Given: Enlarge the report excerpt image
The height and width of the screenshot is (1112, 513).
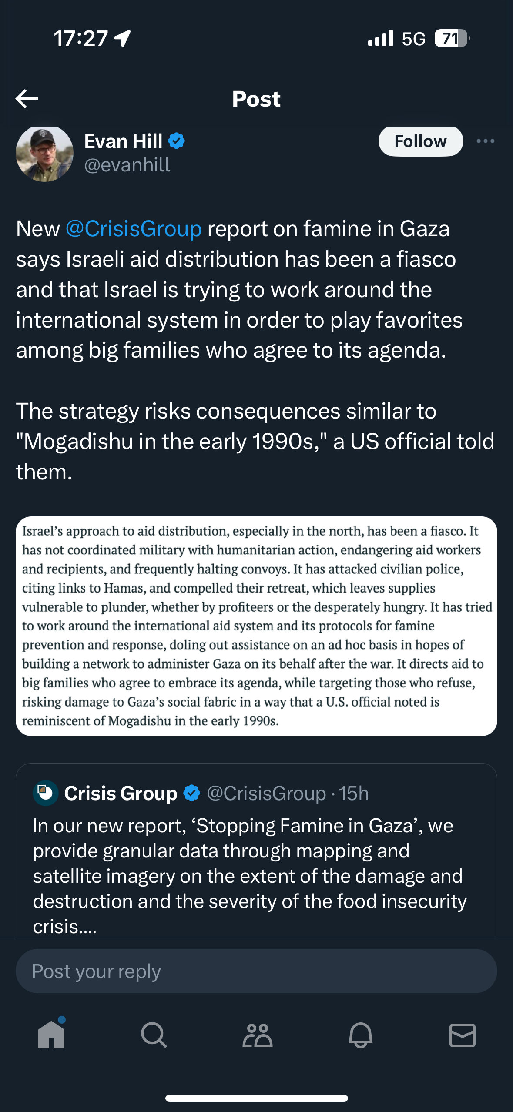Looking at the screenshot, I should pos(256,626).
